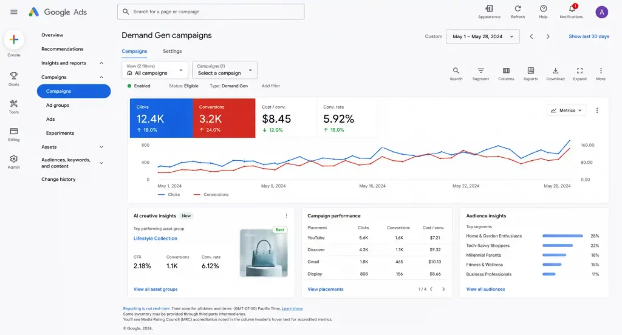Click the Cost / conv. metric tile
622x335 pixels.
286,118
